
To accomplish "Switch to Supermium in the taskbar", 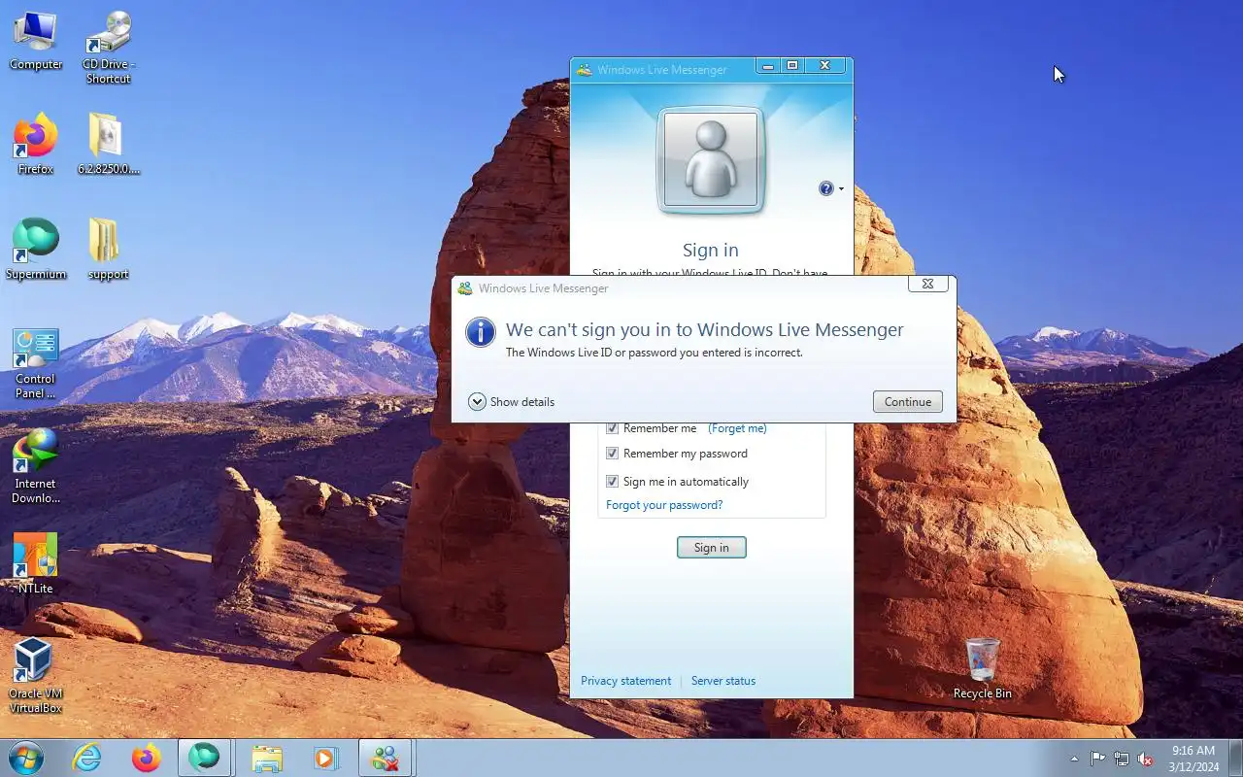I will tap(204, 758).
